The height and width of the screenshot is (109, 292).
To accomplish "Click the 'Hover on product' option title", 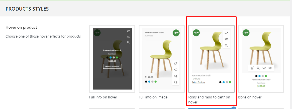I will click(21, 27).
